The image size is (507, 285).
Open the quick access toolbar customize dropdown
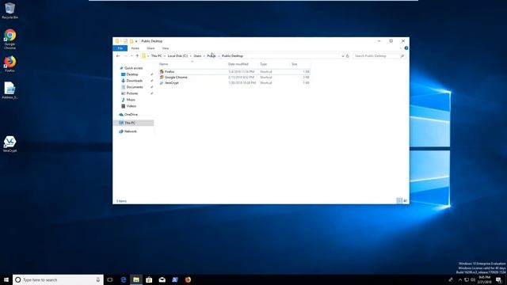tap(136, 41)
